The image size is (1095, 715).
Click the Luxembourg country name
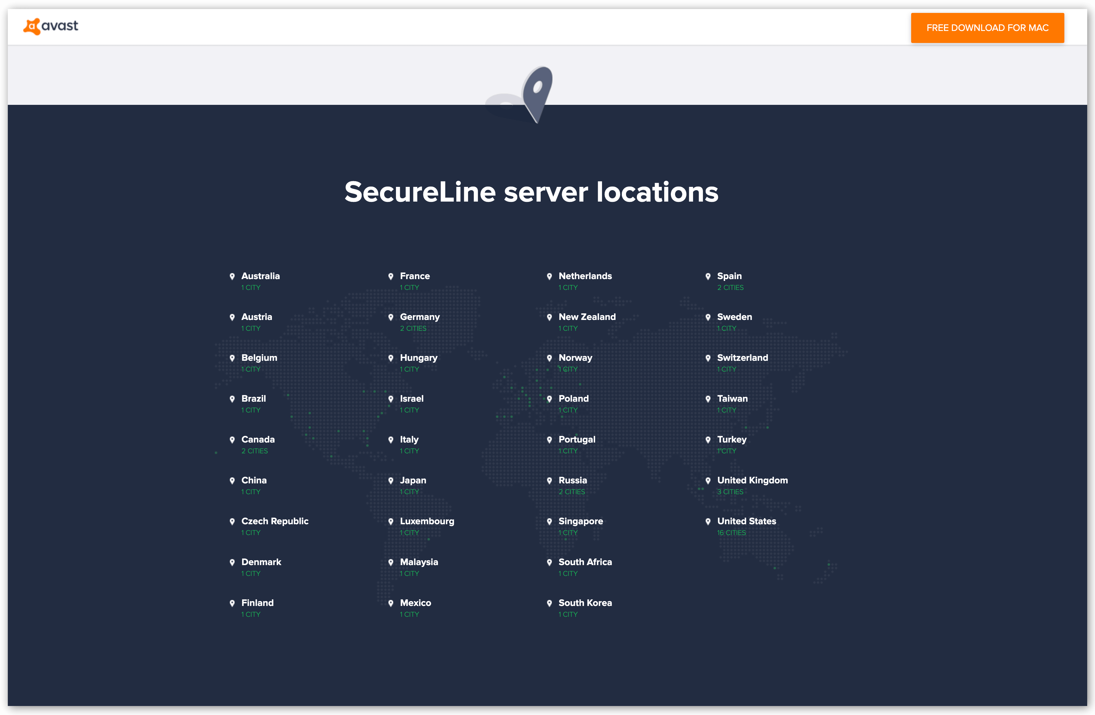pos(427,521)
